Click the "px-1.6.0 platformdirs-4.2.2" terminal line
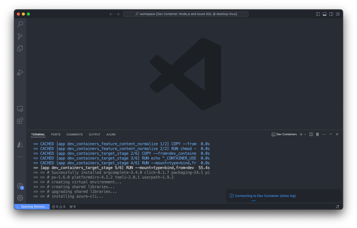 [104, 177]
